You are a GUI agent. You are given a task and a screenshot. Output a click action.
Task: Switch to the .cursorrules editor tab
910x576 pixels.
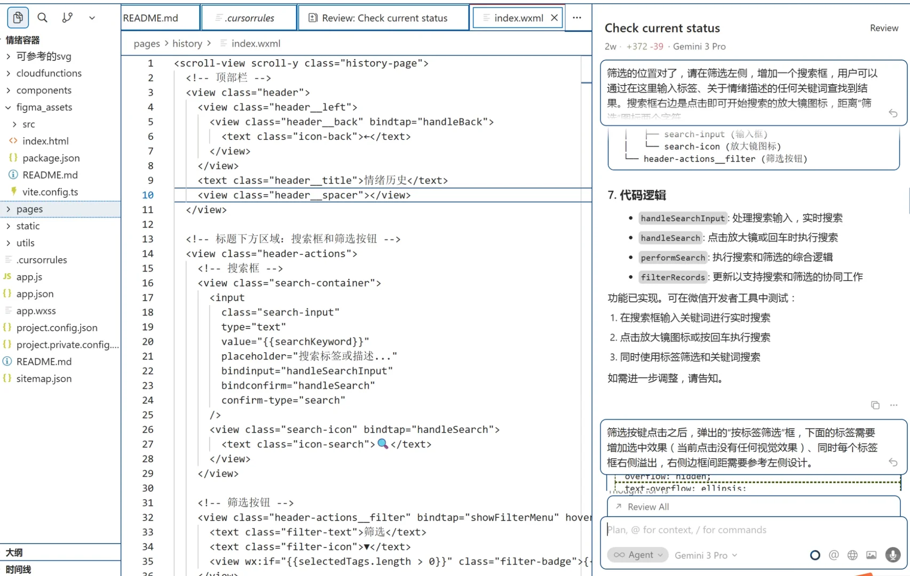249,18
